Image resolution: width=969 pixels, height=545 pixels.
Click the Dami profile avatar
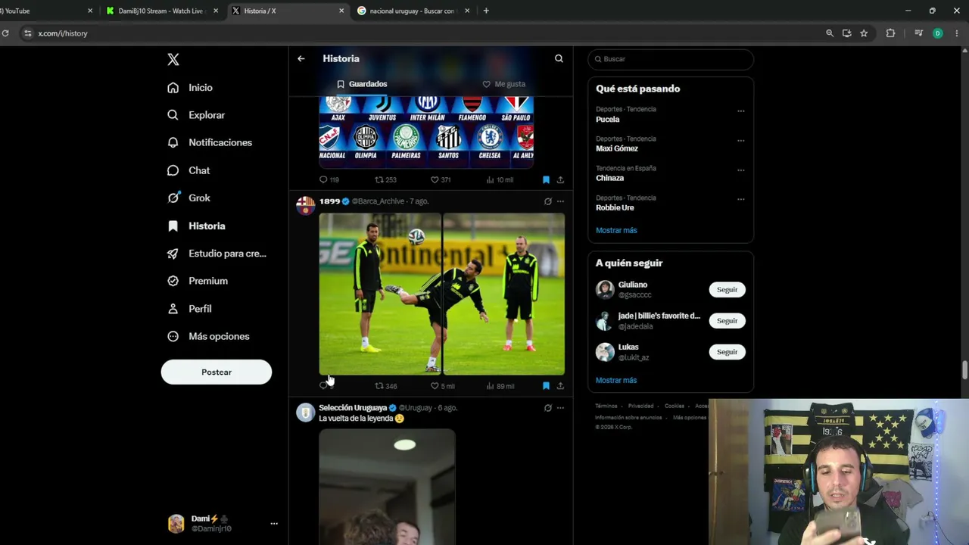coord(176,523)
